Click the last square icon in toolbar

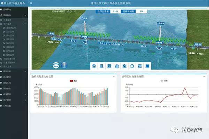coord(147,66)
